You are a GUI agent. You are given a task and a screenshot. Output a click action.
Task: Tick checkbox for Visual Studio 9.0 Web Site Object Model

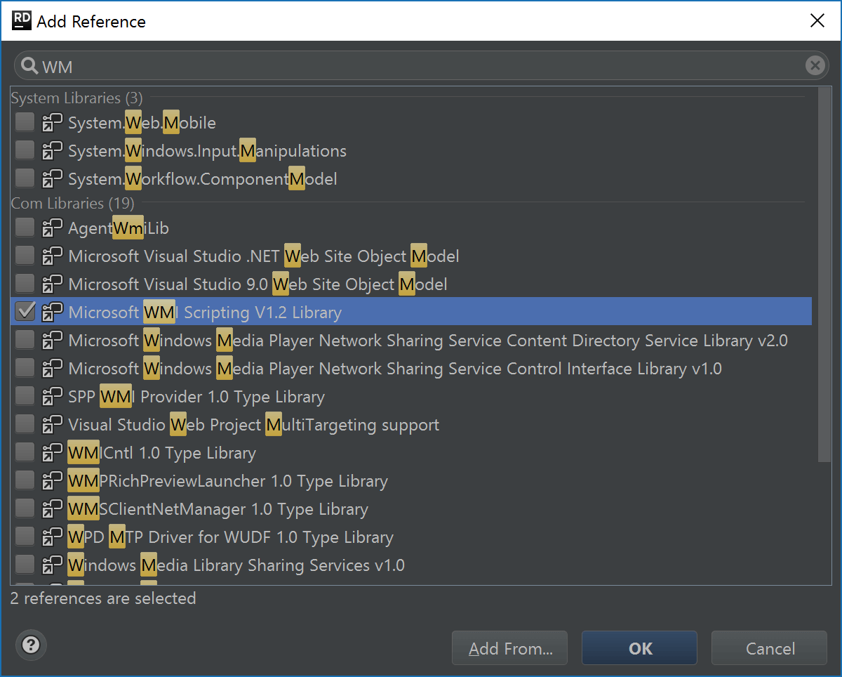(25, 284)
